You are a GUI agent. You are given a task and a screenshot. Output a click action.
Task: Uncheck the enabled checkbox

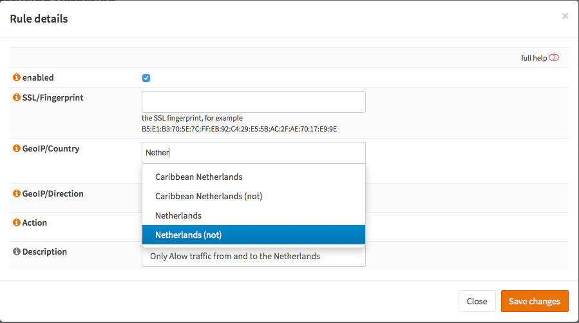[146, 78]
